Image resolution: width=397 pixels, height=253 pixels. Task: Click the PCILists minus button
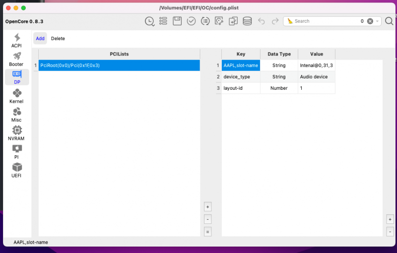207,219
